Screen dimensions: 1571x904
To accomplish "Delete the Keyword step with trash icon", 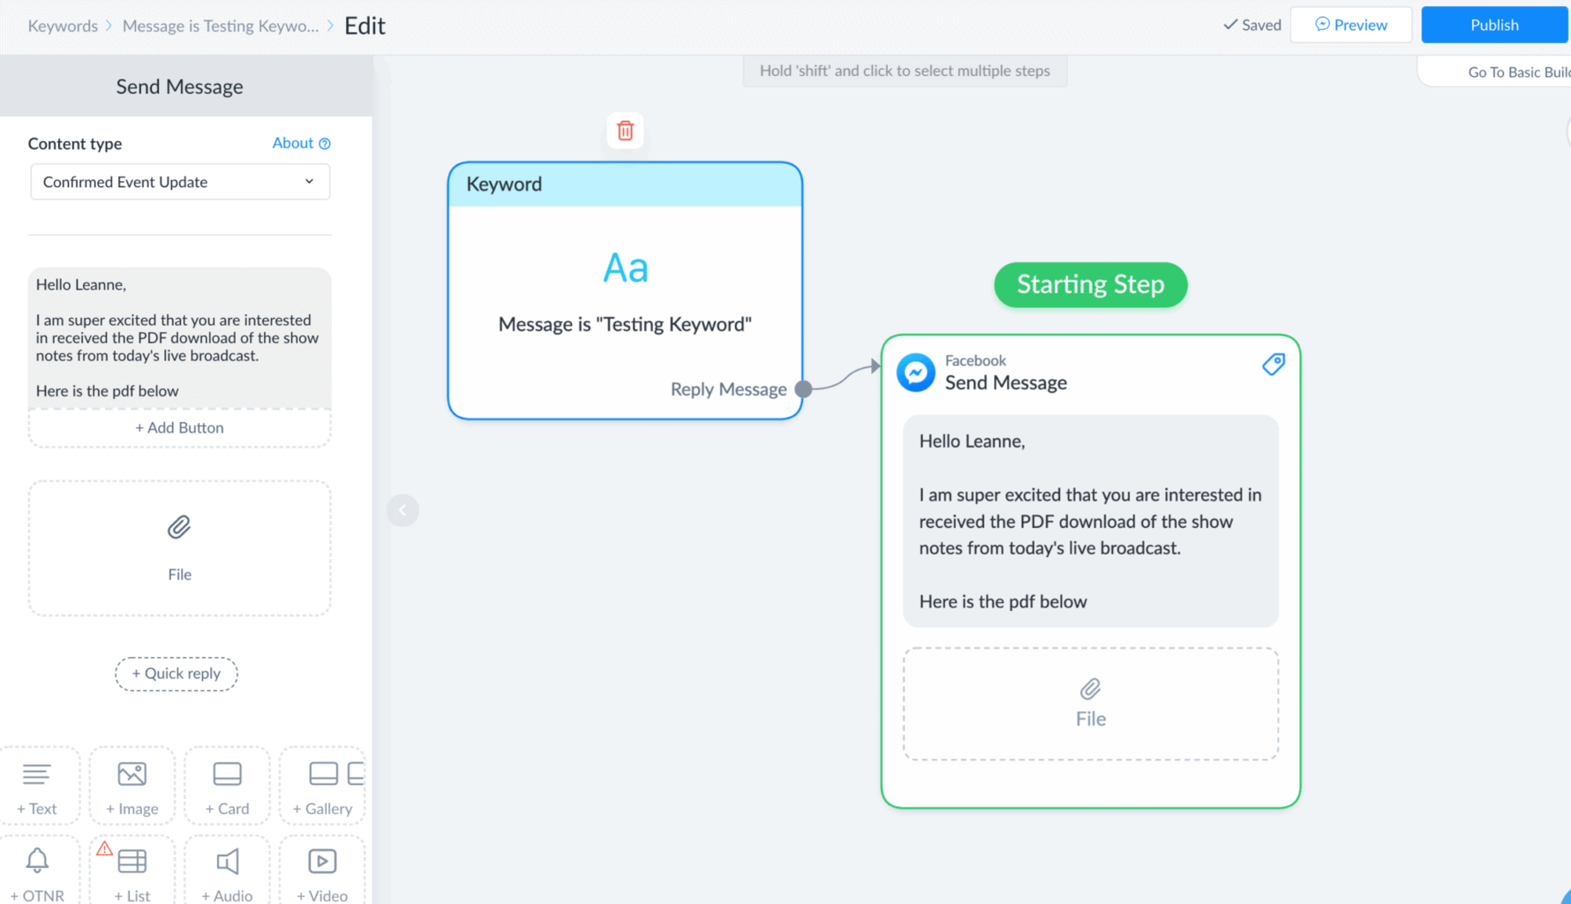I will pos(625,131).
